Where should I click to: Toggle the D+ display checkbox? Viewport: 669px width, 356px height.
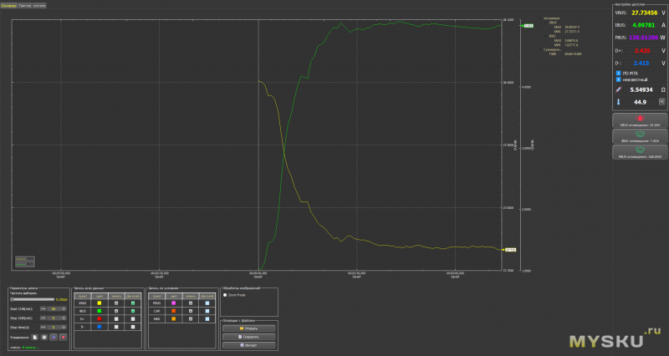point(133,319)
